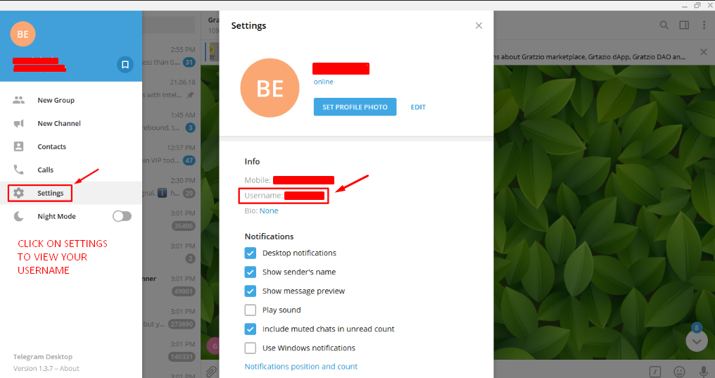Click Set Profile Photo button
Image resolution: width=715 pixels, height=378 pixels.
coord(355,107)
